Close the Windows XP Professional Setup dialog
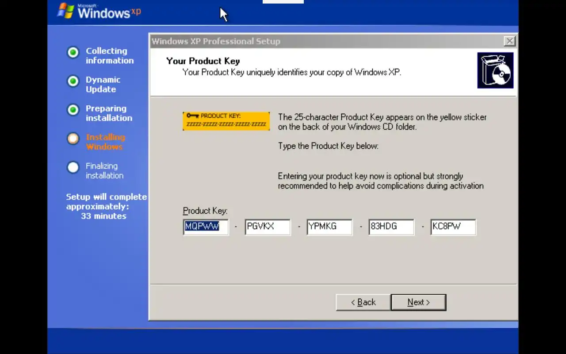This screenshot has height=354, width=566. (509, 41)
